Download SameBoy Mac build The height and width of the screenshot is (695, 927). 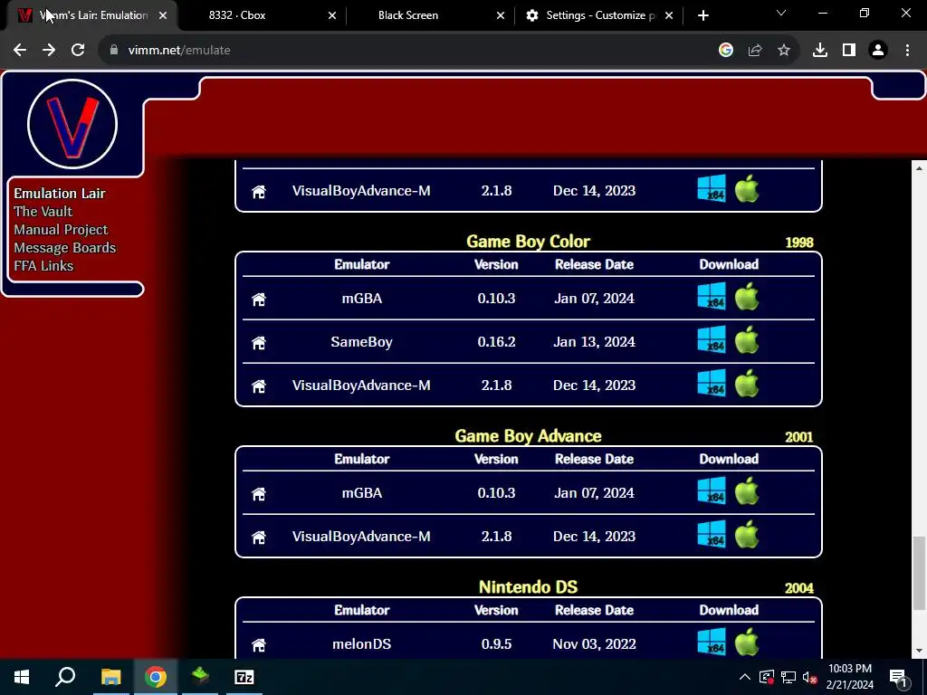(x=747, y=340)
